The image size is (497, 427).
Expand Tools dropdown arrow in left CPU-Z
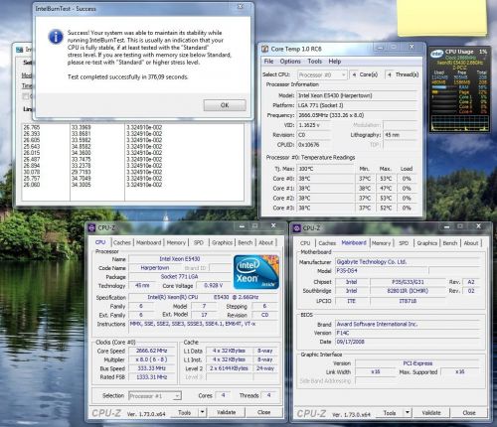pyautogui.click(x=202, y=412)
